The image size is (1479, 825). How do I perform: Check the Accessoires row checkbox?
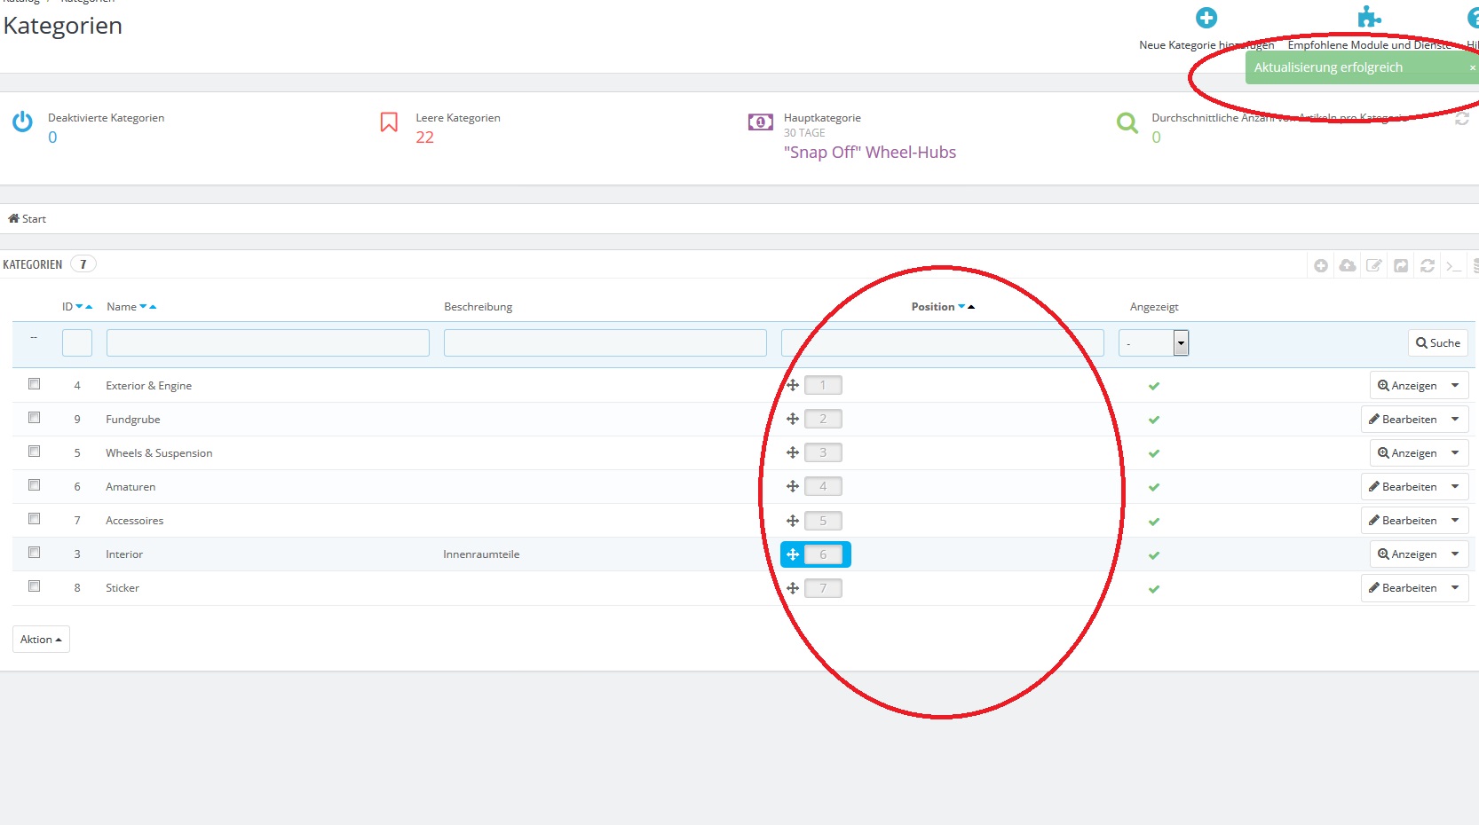35,519
